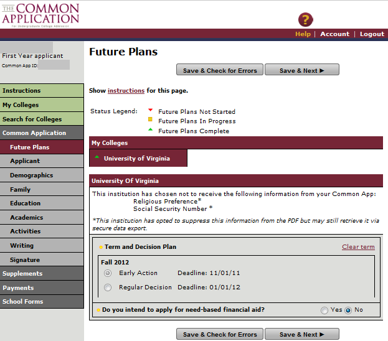Go to the Applicant section
Viewport: 388px width, 341px height.
point(42,161)
